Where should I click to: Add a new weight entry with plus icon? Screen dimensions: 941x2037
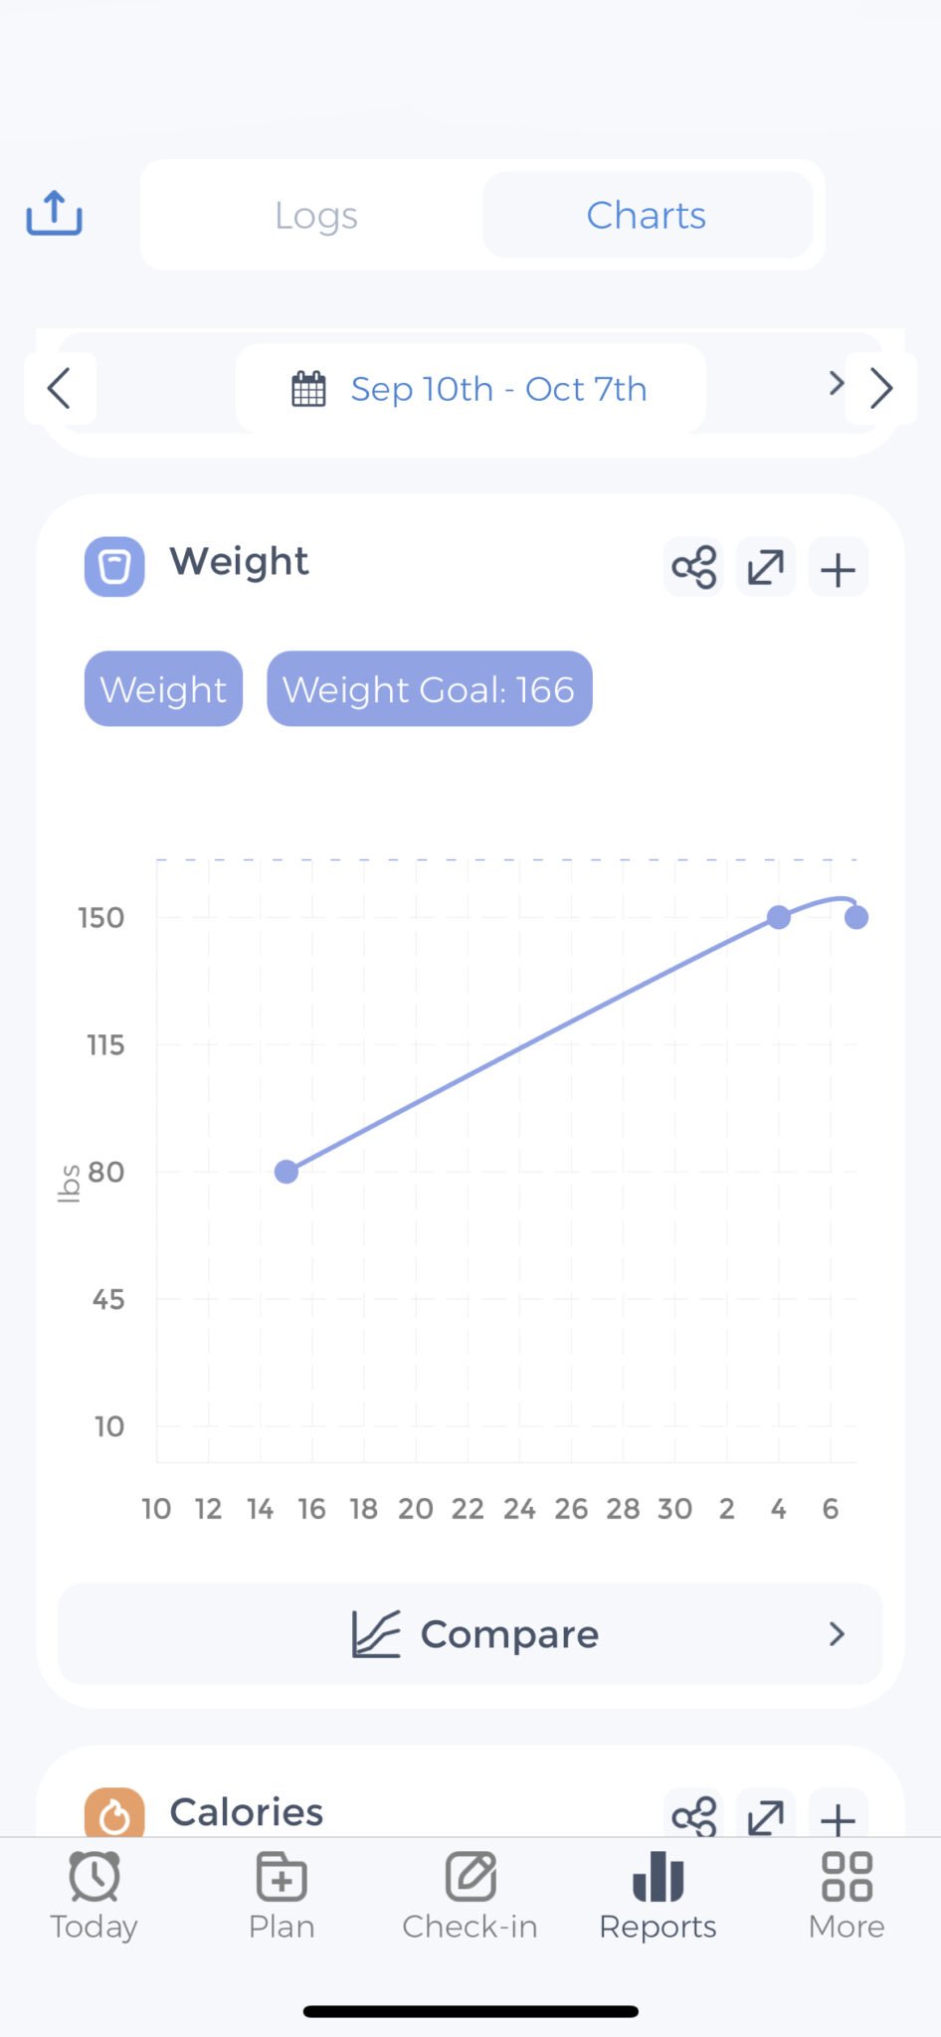click(837, 567)
